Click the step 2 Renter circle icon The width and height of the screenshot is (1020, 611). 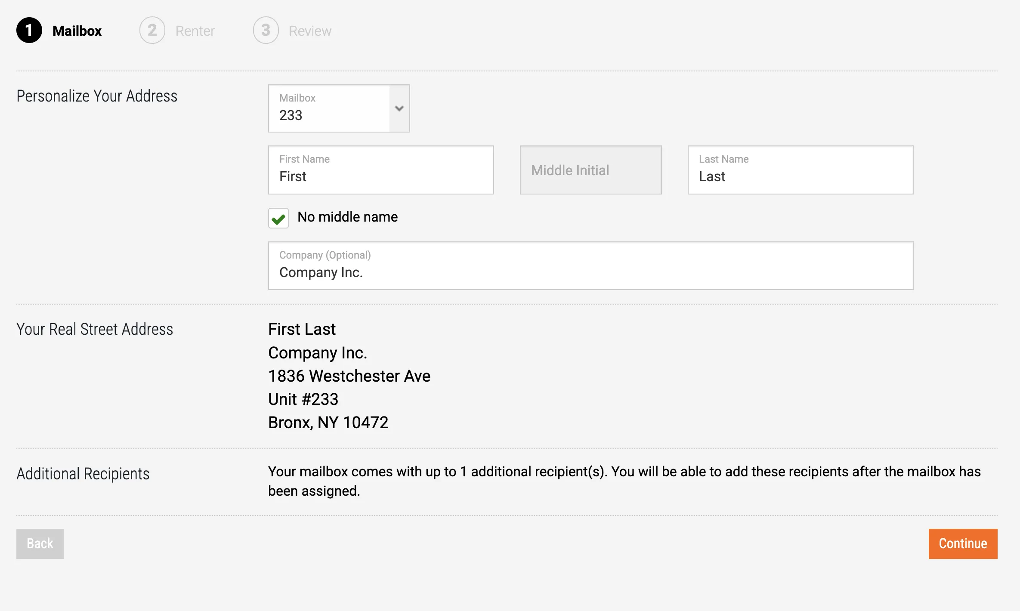[152, 30]
